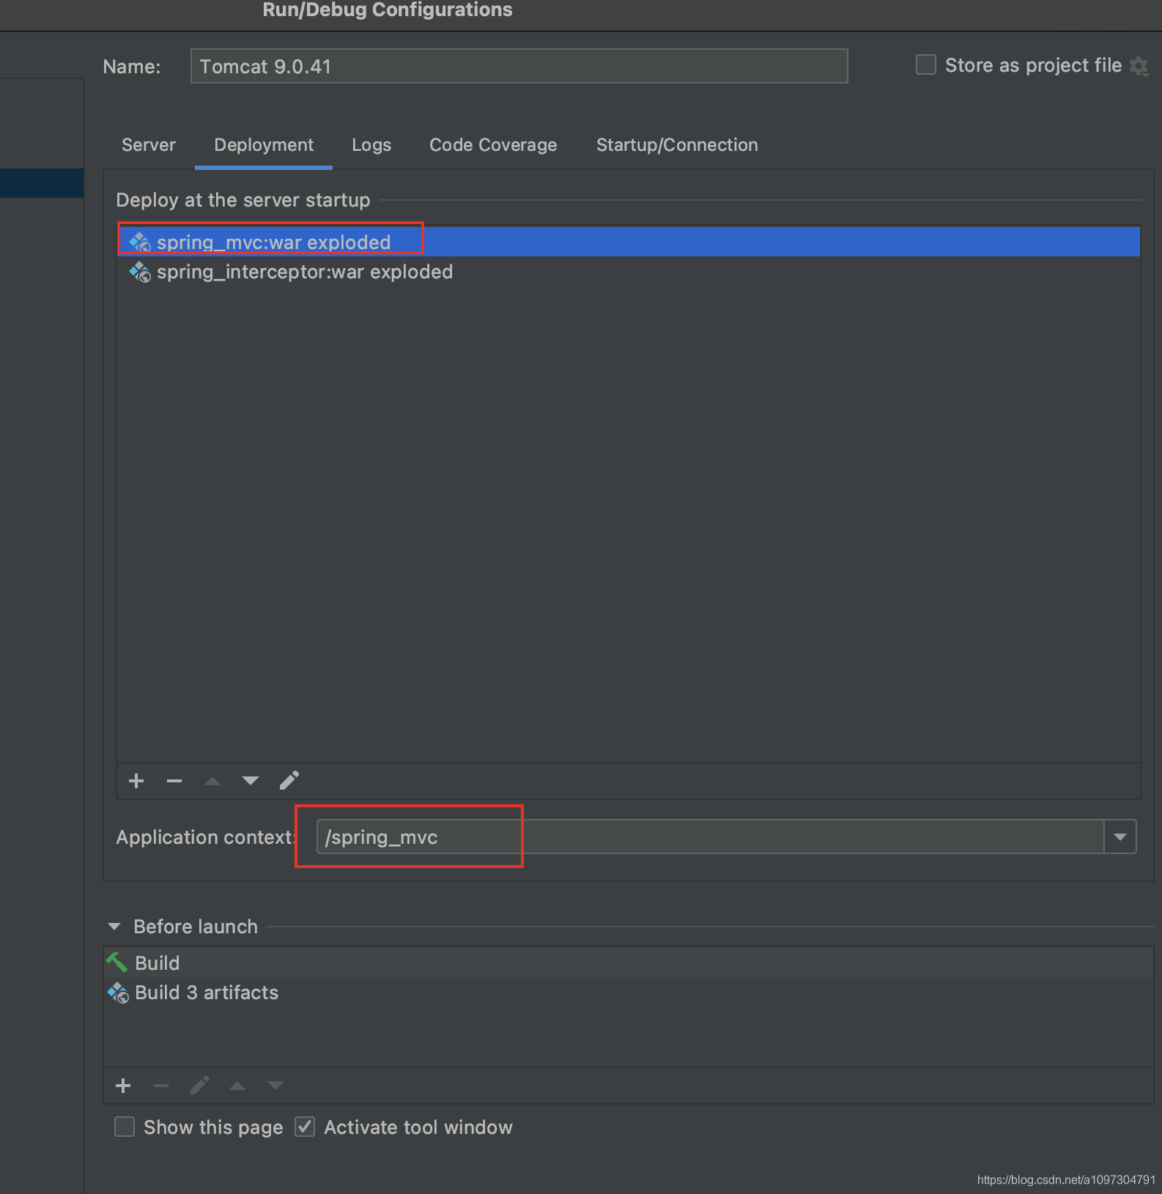Image resolution: width=1162 pixels, height=1194 pixels.
Task: Enable Store as project file checkbox
Action: 926,65
